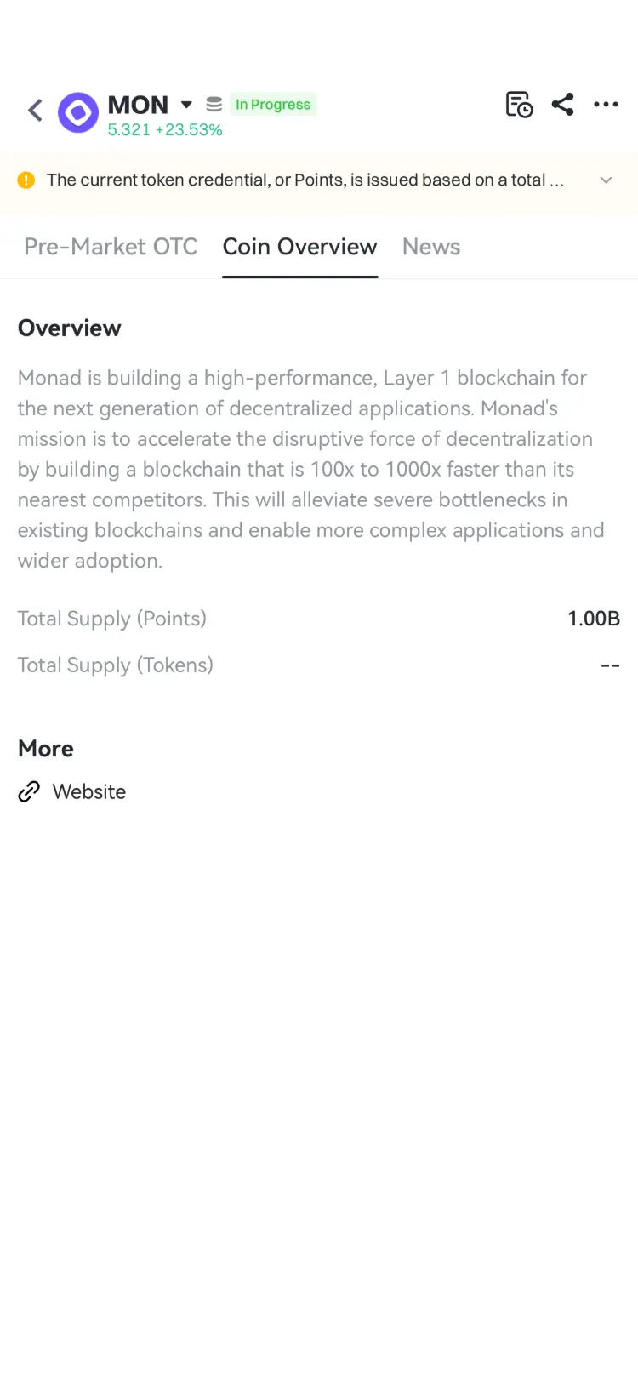Tap the In Progress status badge

click(273, 105)
